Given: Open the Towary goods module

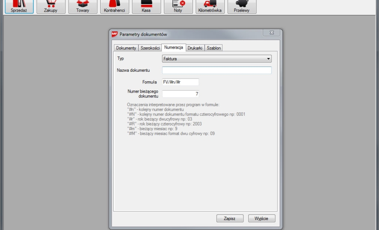Looking at the screenshot, I should [82, 7].
